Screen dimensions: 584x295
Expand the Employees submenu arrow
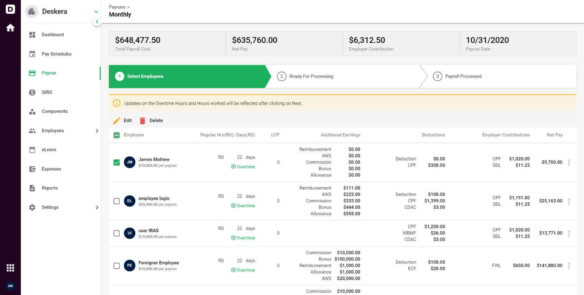click(97, 131)
